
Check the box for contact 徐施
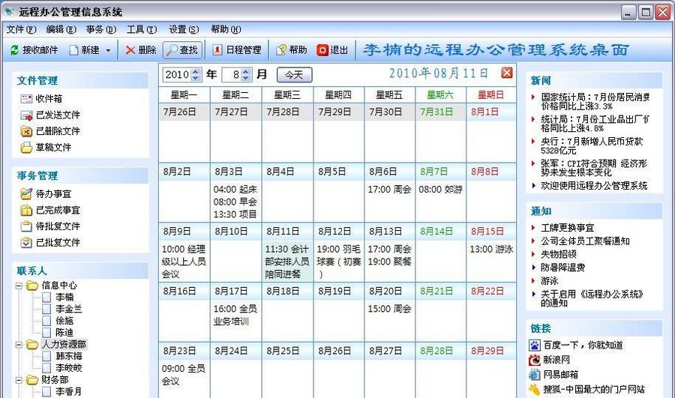(46, 321)
